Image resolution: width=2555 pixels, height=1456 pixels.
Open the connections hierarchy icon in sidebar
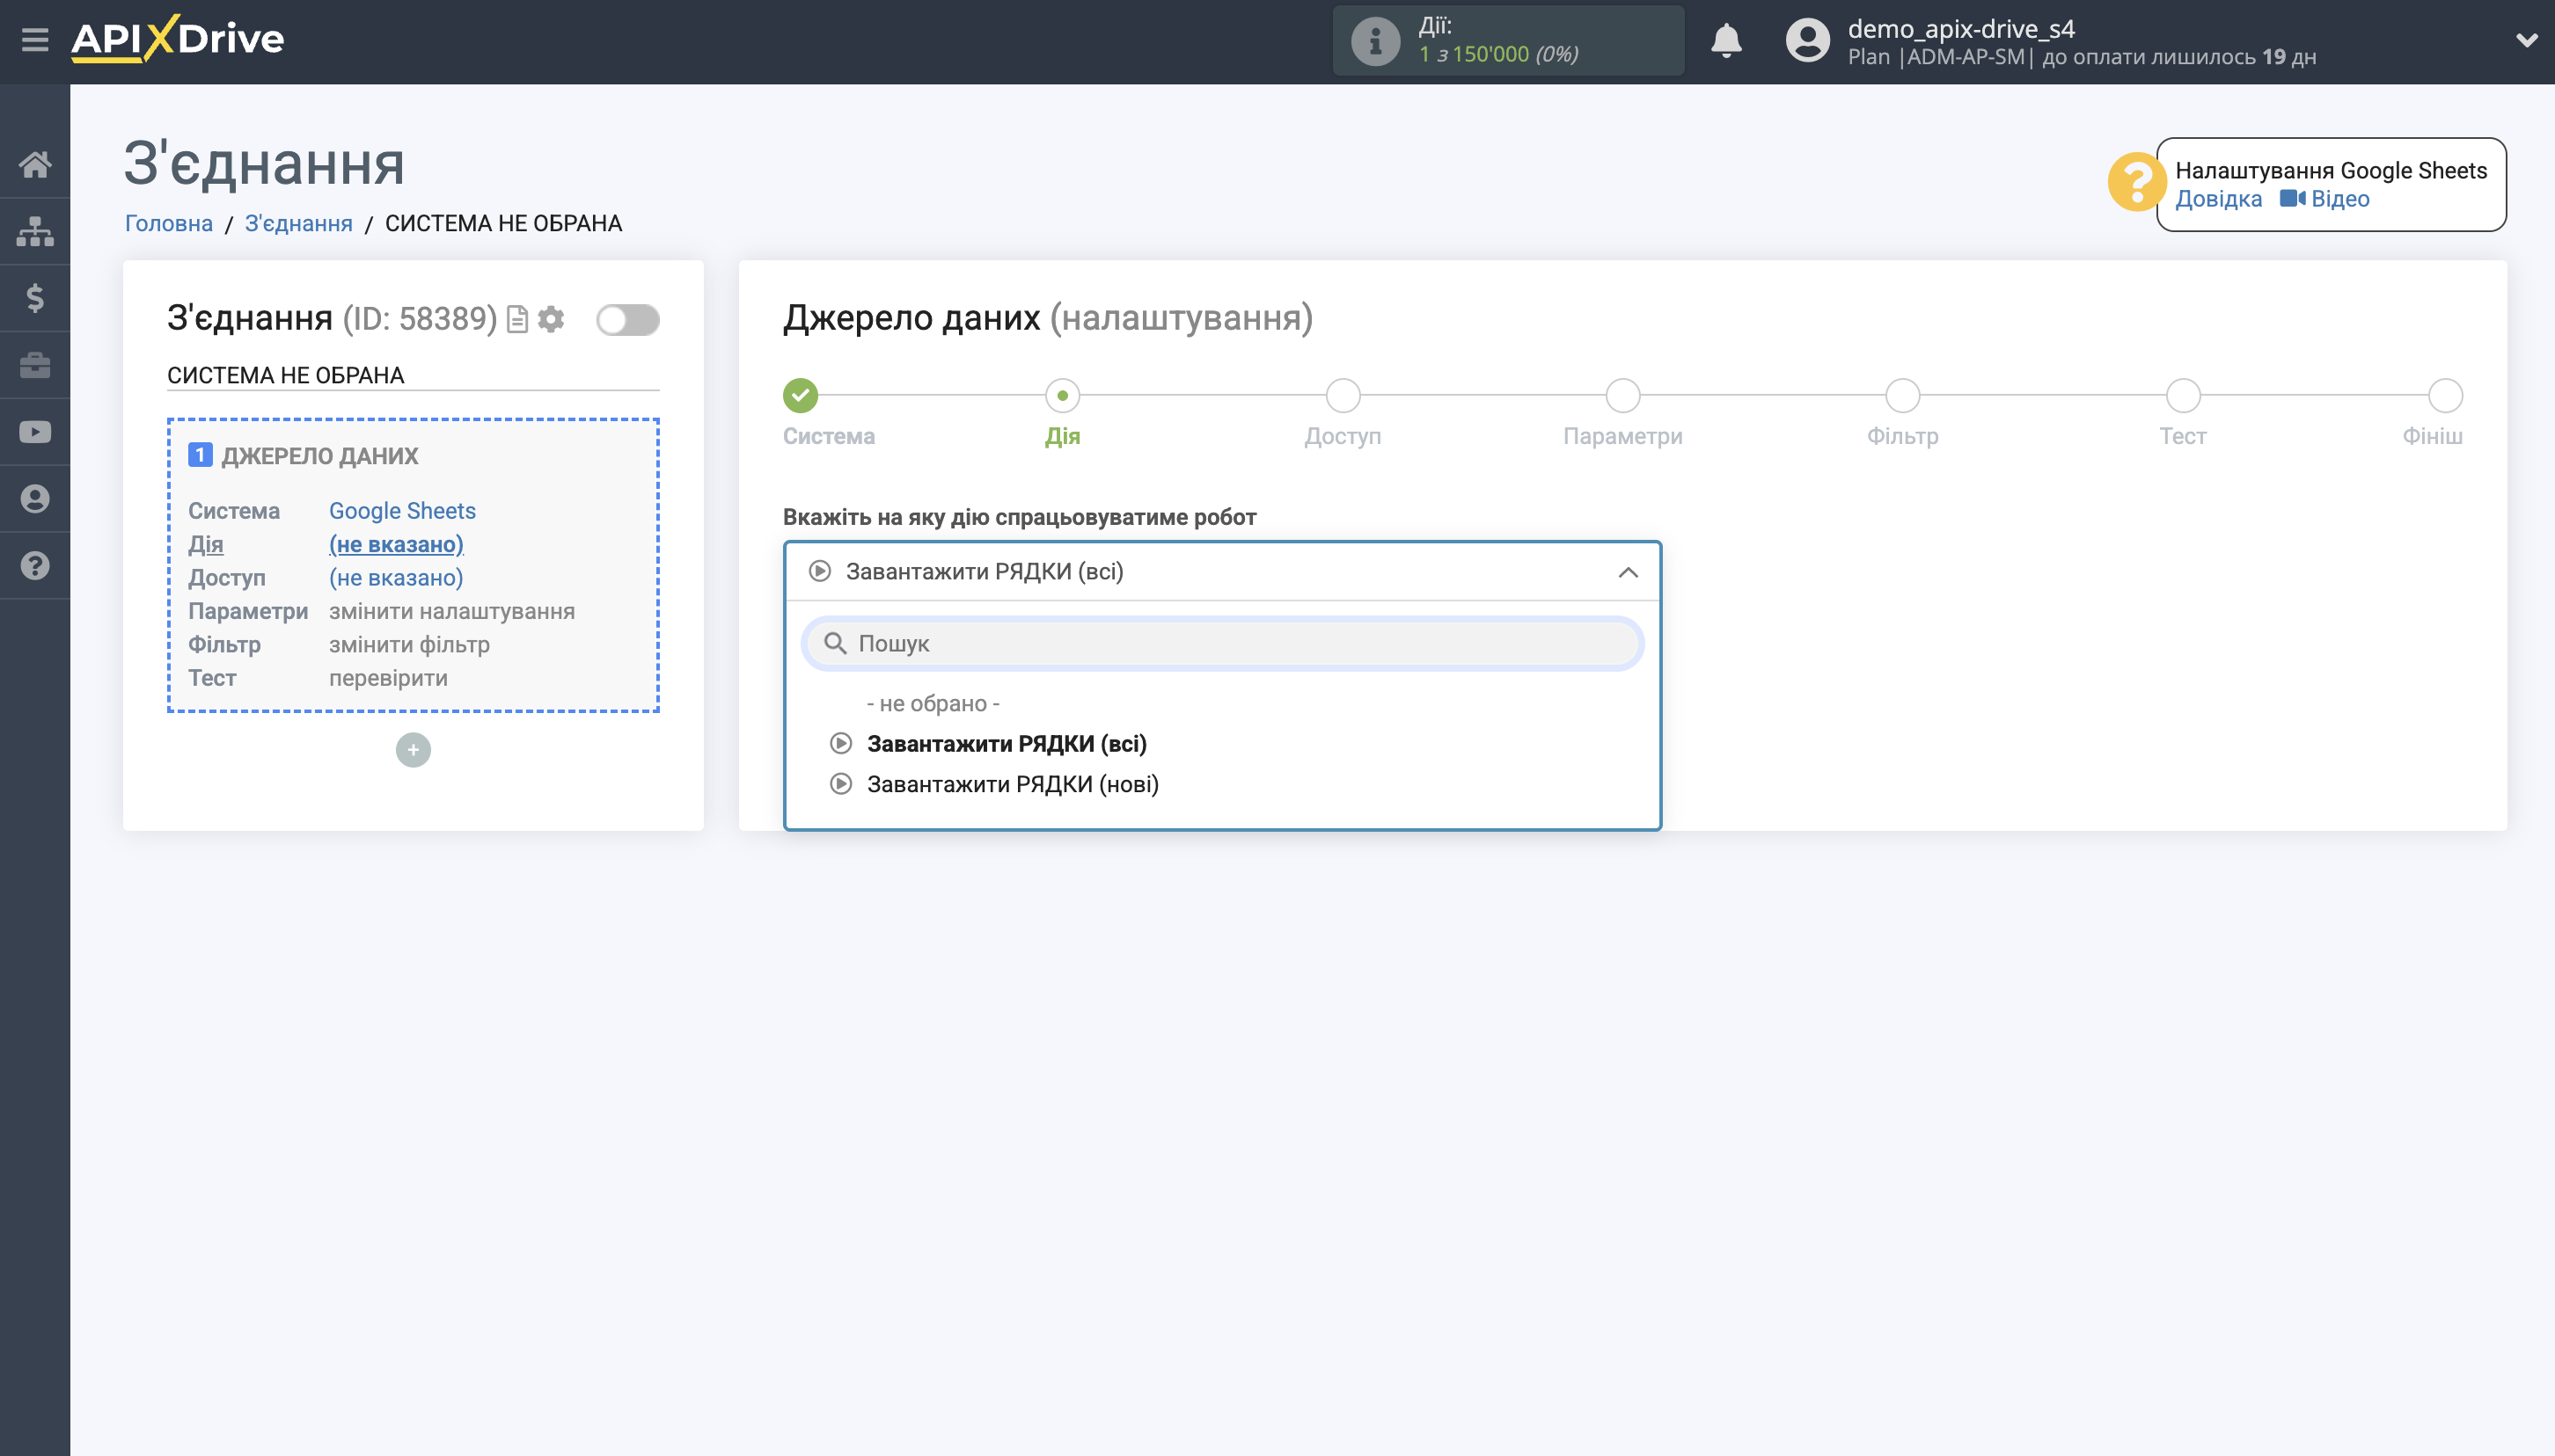(36, 231)
